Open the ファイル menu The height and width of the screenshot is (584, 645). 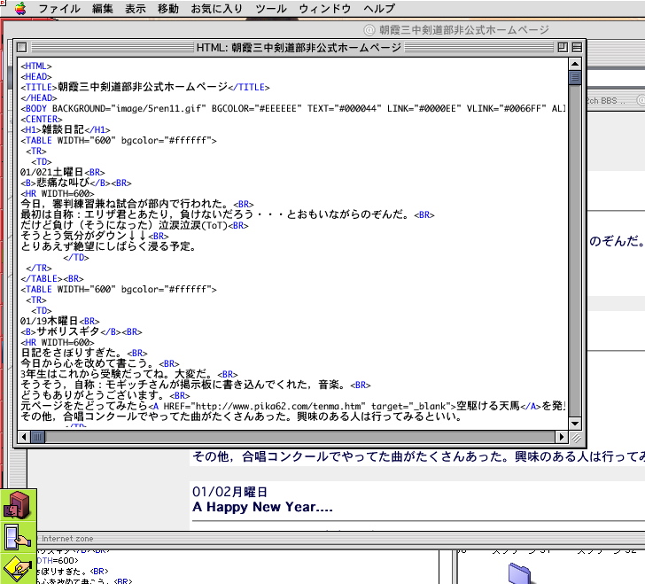pyautogui.click(x=59, y=9)
